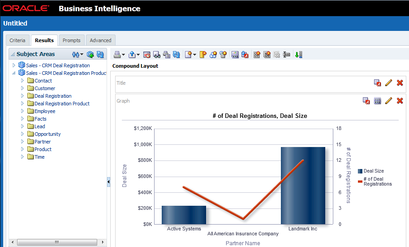Remove the Title view using red X
This screenshot has height=247, width=409.
pyautogui.click(x=400, y=83)
